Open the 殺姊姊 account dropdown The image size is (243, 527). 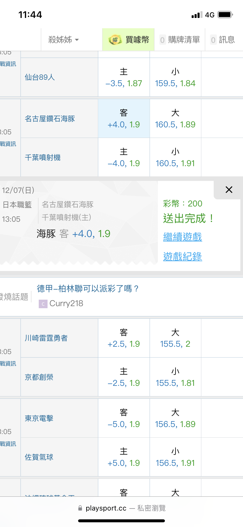63,40
